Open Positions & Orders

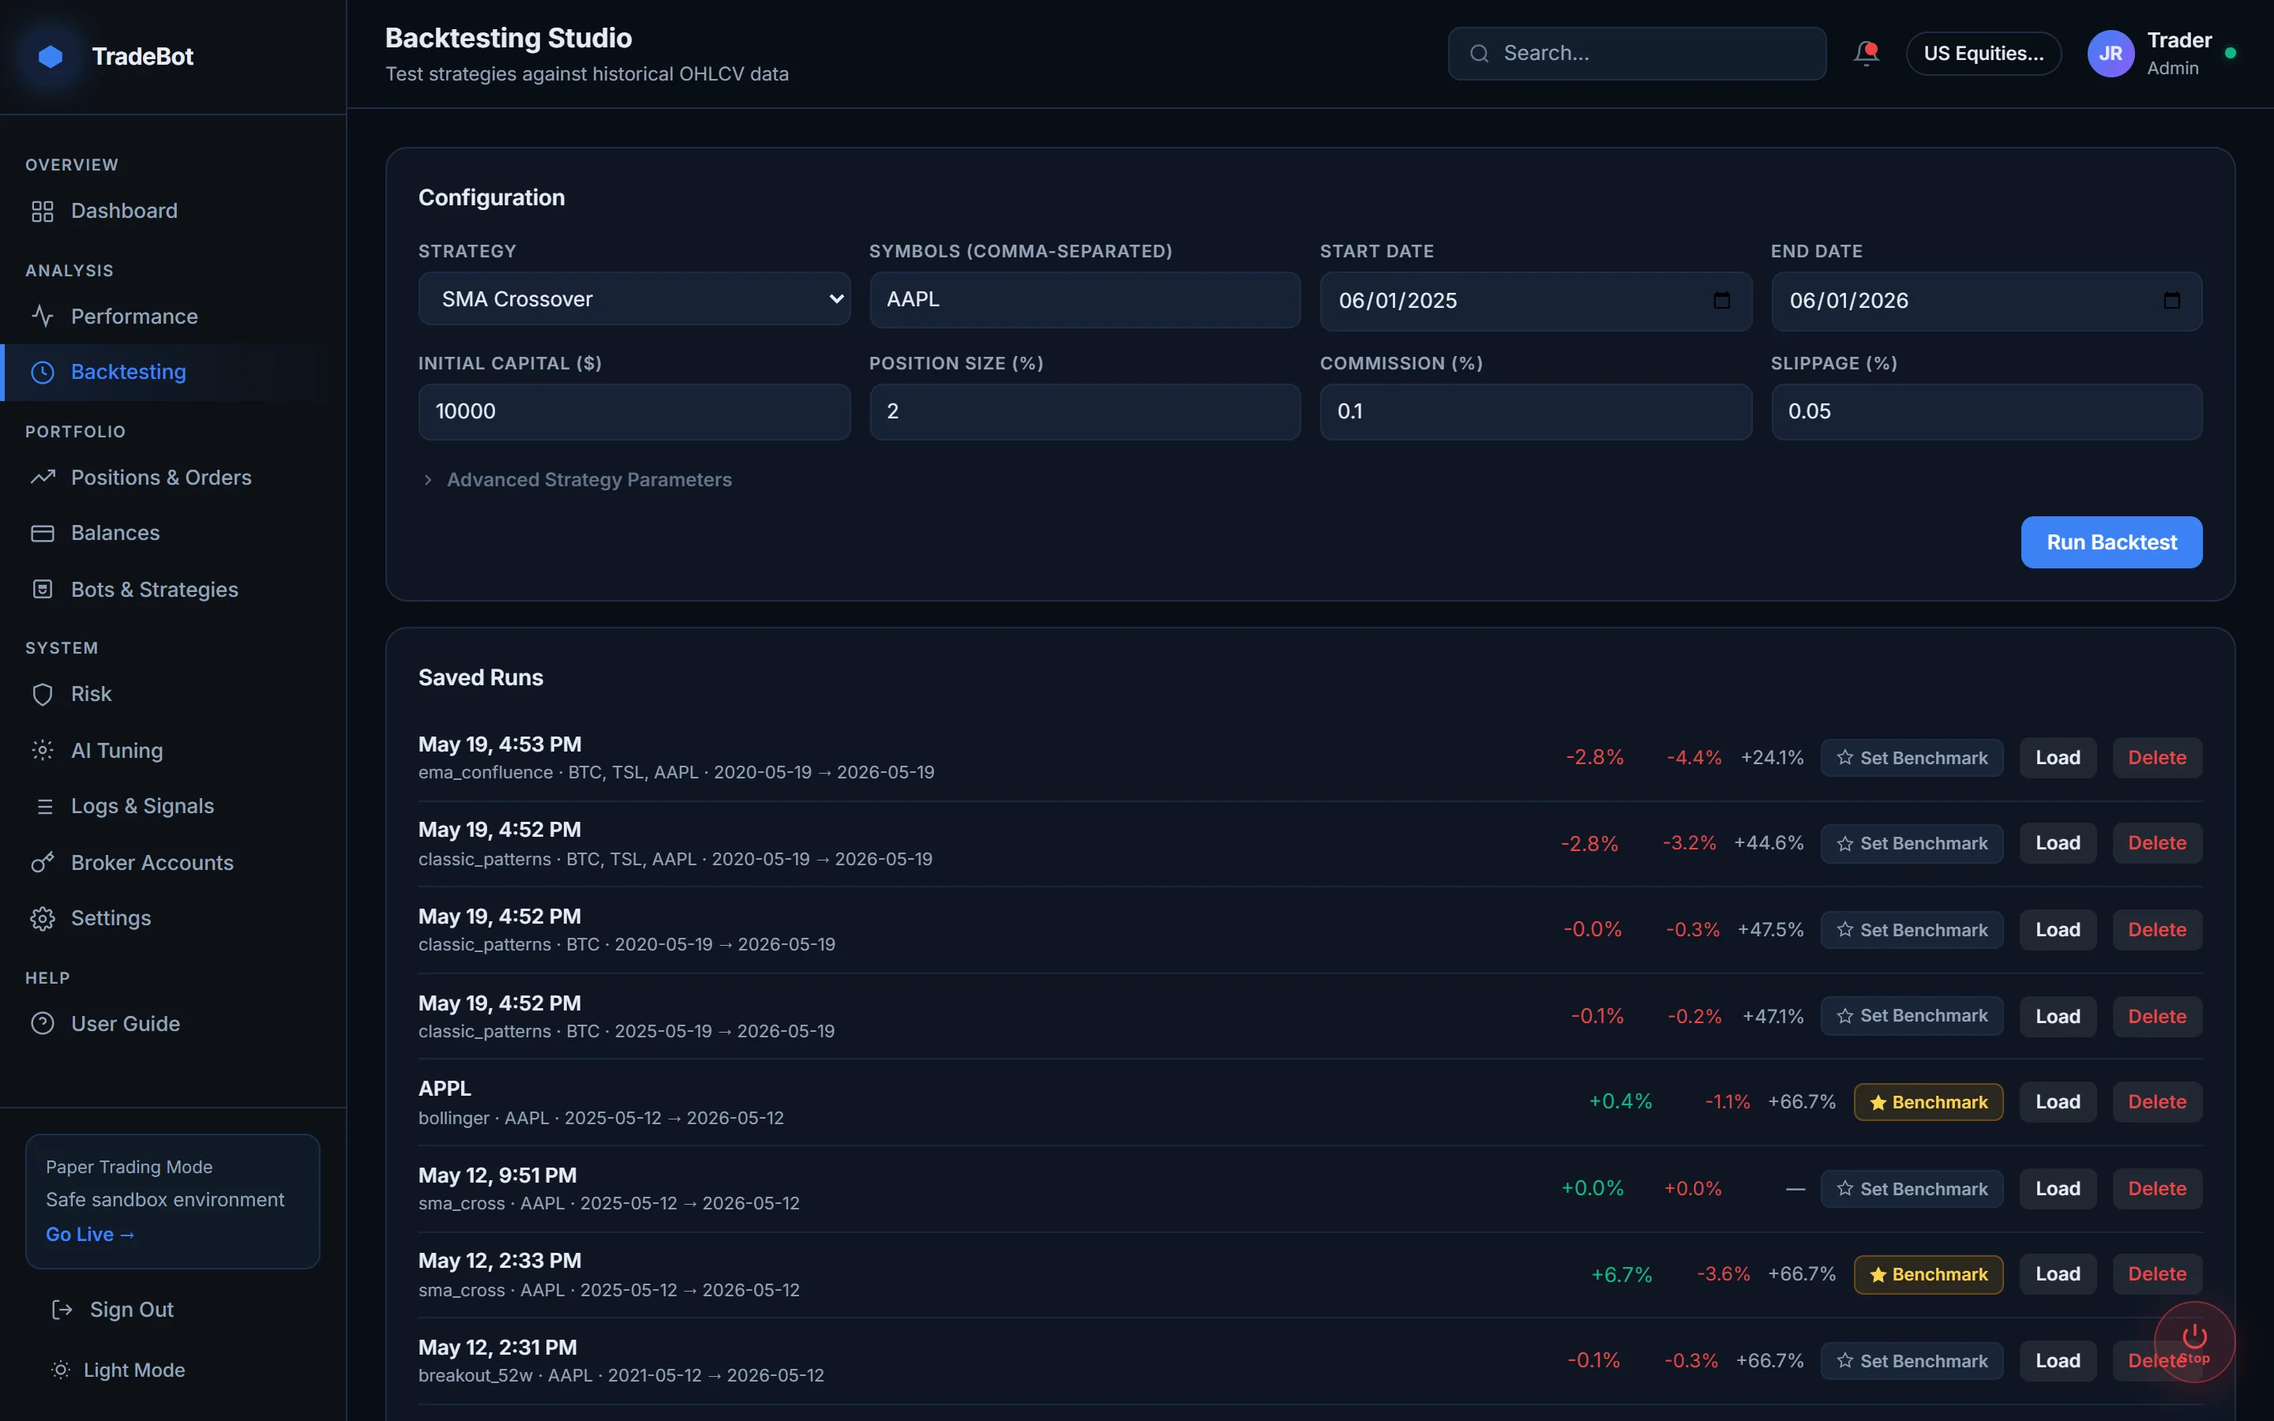173,478
